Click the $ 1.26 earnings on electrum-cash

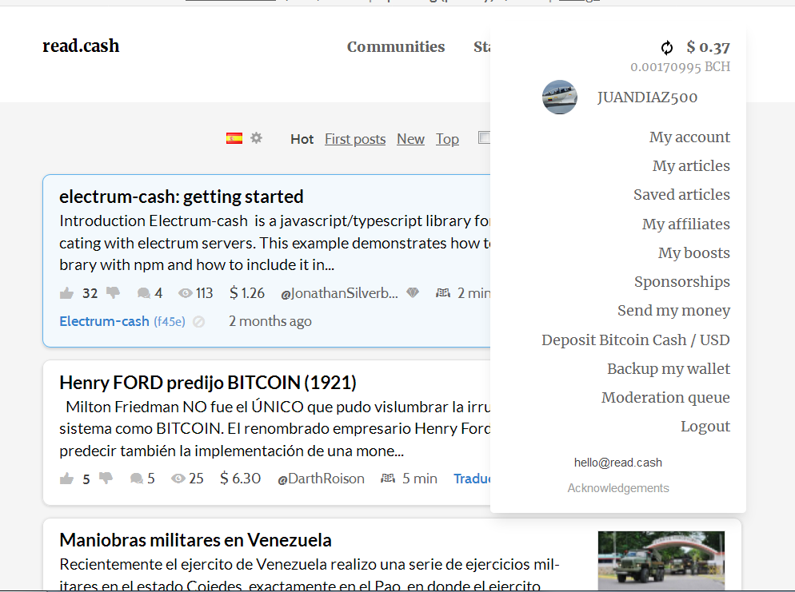[x=247, y=293]
